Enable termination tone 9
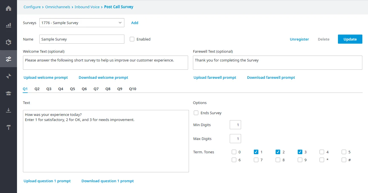 pos(300,160)
